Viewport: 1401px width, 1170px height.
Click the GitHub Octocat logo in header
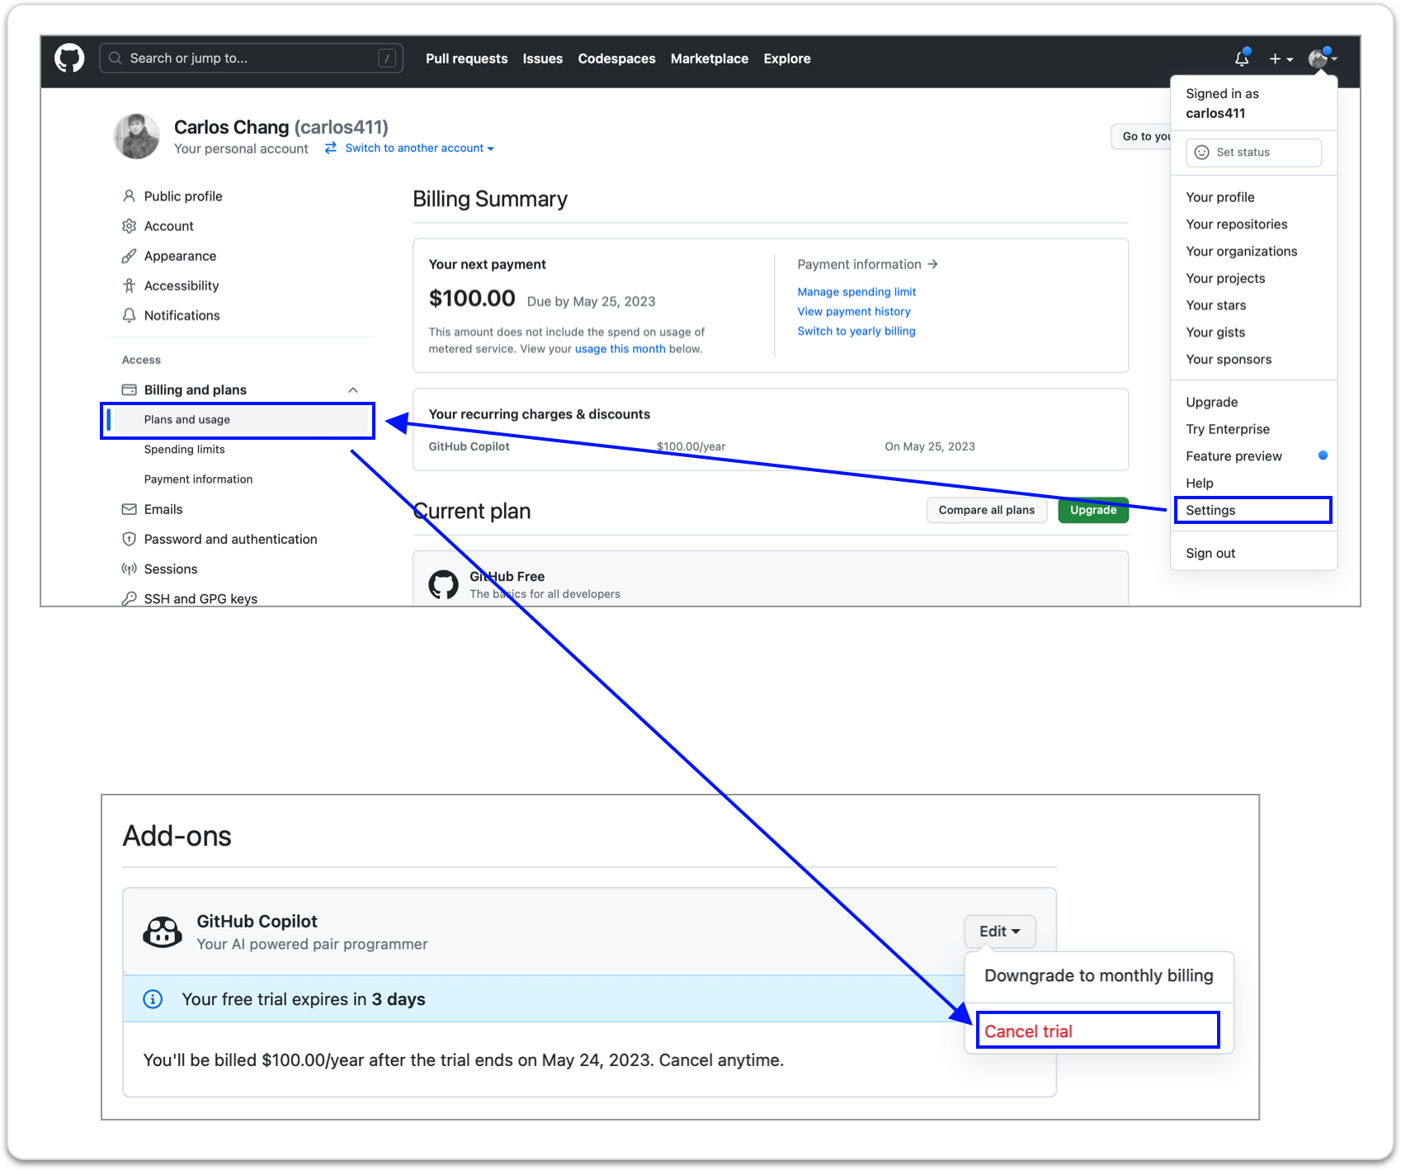tap(69, 59)
